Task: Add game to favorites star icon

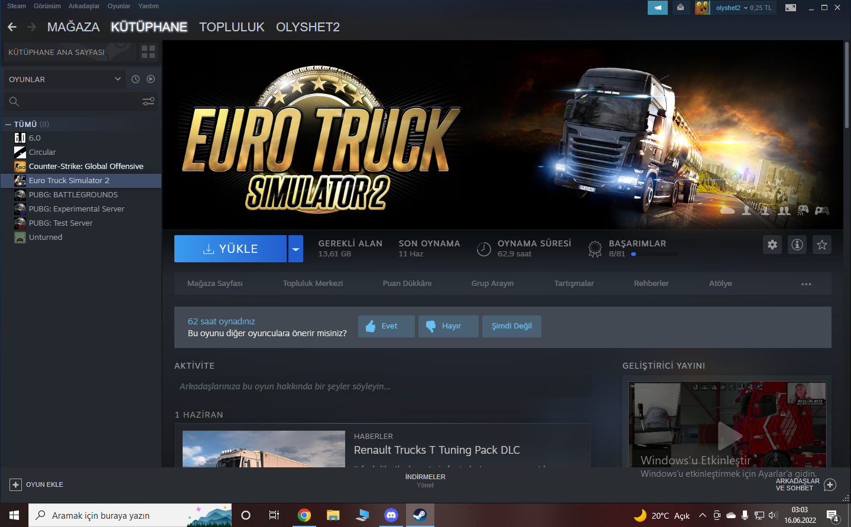Action: point(822,245)
